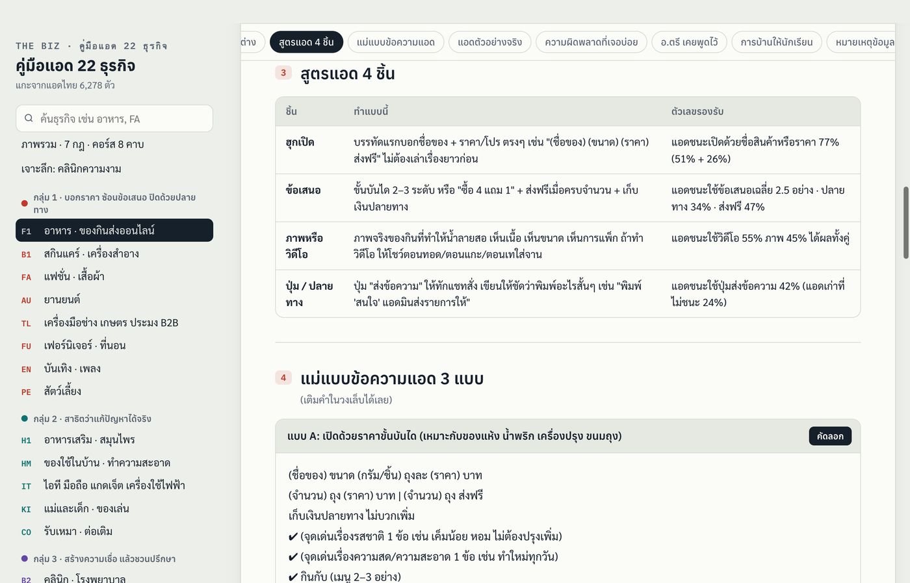Click กลุ่ม 1 group header in sidebar
Screen dimensions: 910x583
click(x=114, y=203)
